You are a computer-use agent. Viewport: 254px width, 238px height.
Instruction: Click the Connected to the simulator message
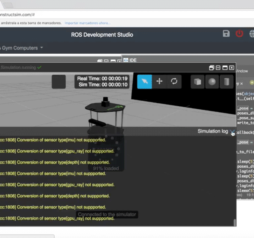(x=107, y=214)
